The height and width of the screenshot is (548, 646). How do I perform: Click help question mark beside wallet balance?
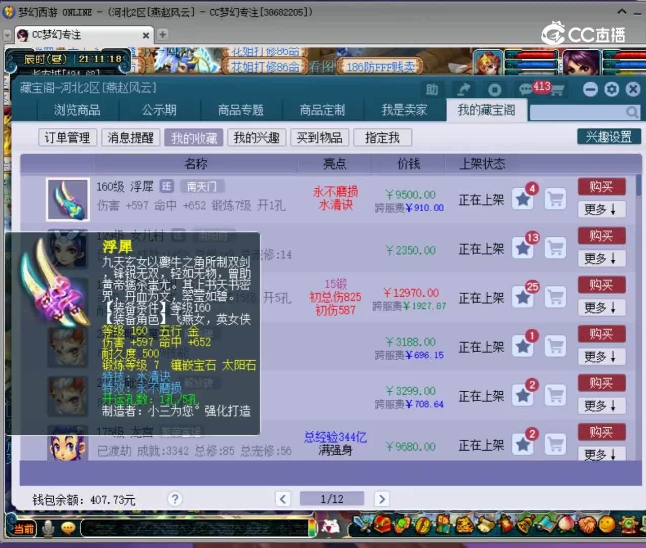coord(175,499)
